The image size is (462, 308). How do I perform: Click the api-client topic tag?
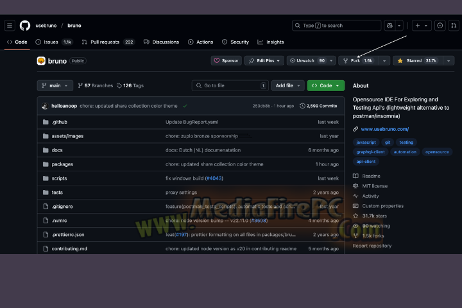(x=366, y=162)
